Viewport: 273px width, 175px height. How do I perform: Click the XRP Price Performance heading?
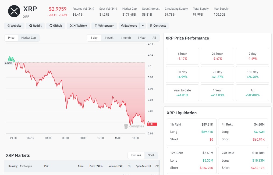pyautogui.click(x=187, y=38)
